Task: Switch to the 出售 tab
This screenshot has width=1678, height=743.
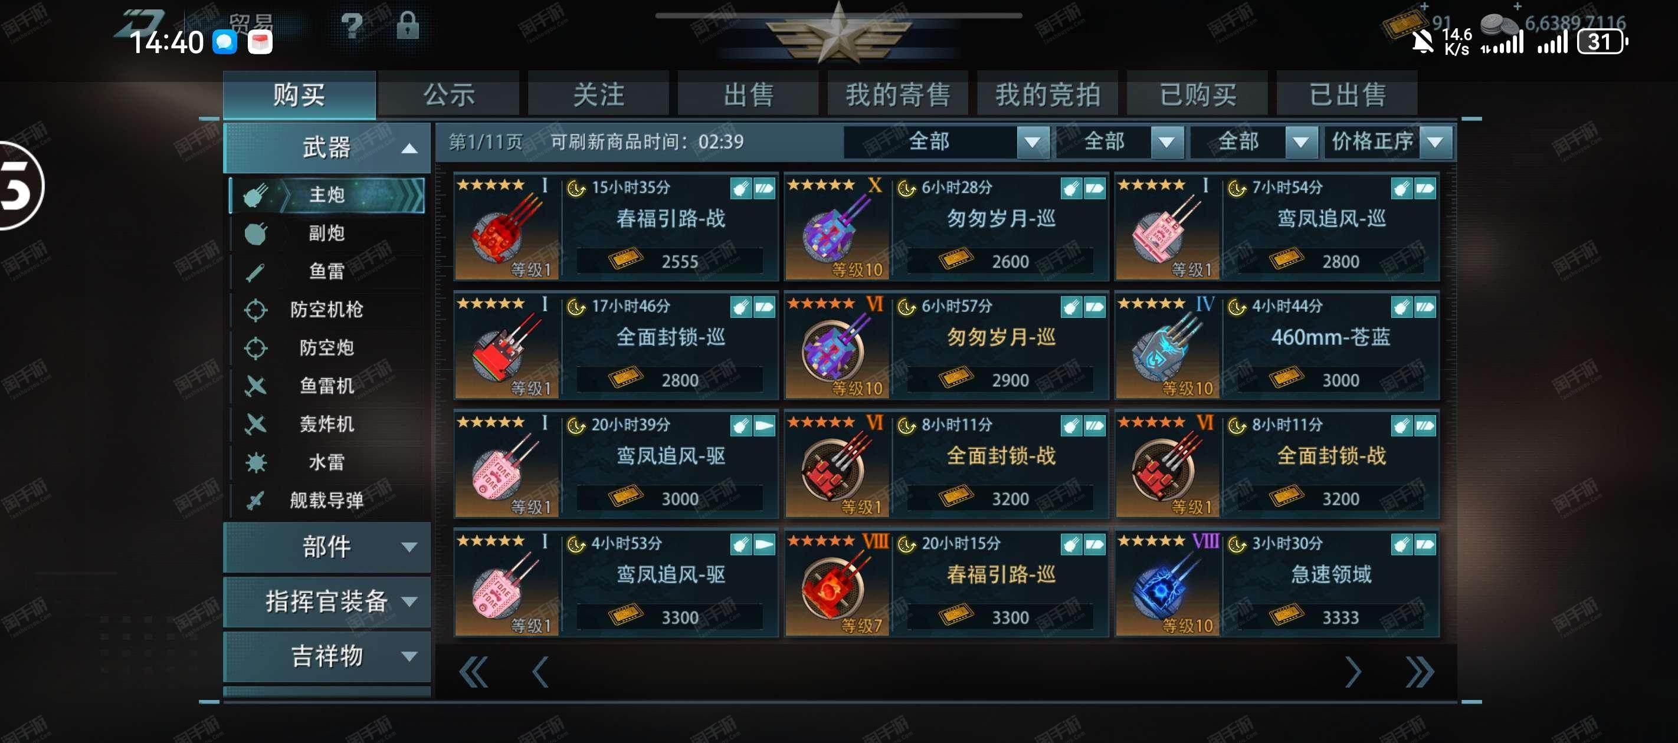Action: (748, 95)
